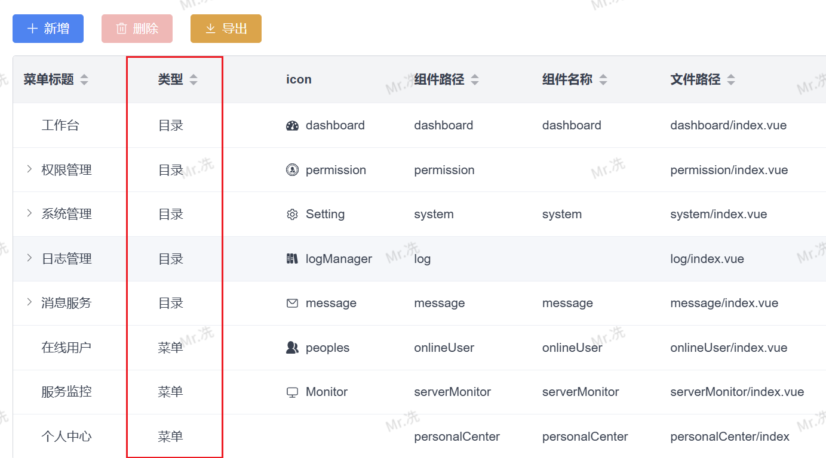Screen dimensions: 826x458
Task: Click the dashboard globe icon
Action: [x=292, y=125]
